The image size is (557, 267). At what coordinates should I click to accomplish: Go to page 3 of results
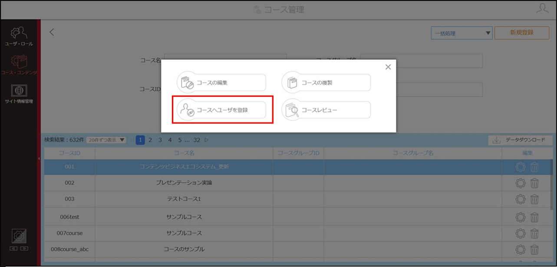(x=160, y=140)
